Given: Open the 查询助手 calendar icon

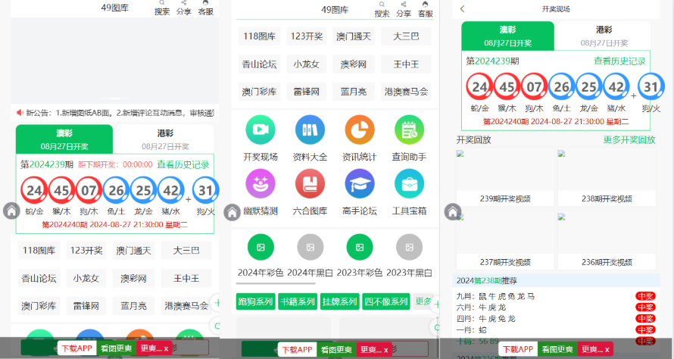Looking at the screenshot, I should click(x=409, y=130).
